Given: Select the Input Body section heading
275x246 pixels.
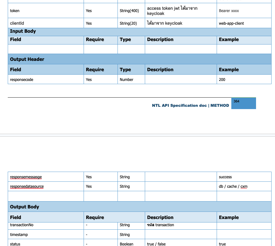Looking at the screenshot, I should click(23, 31).
